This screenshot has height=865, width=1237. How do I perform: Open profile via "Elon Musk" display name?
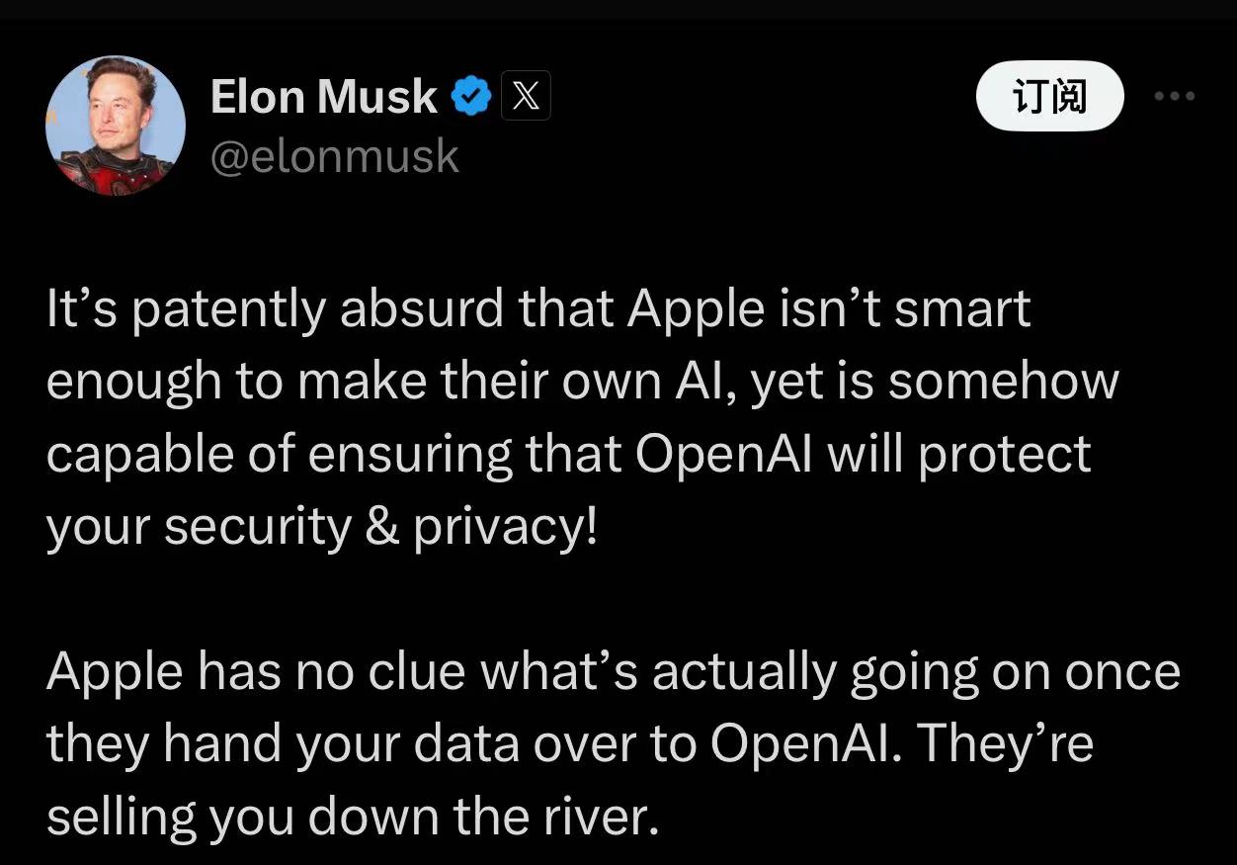(324, 96)
